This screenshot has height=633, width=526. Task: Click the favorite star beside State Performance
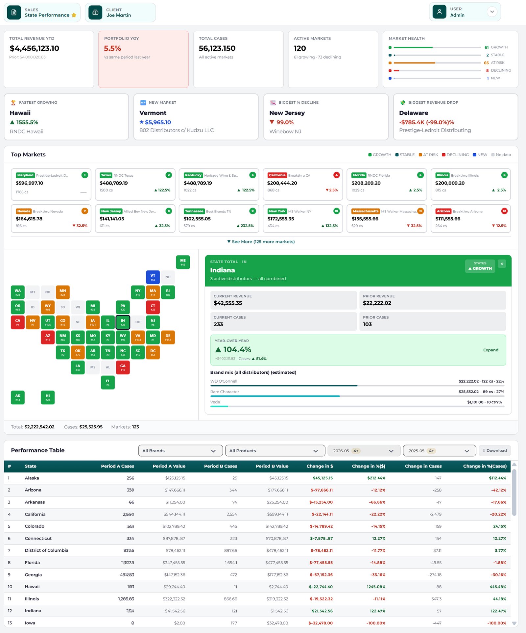point(74,15)
